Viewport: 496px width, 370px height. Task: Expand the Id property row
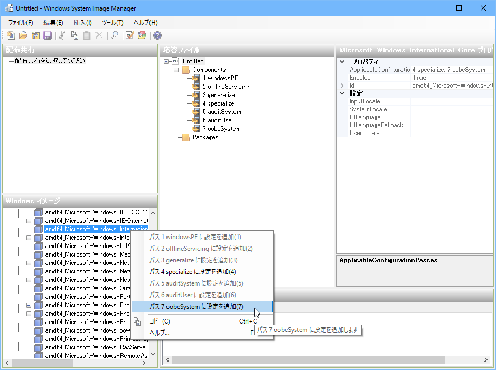click(x=342, y=86)
